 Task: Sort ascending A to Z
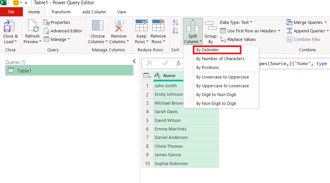tap(175, 22)
